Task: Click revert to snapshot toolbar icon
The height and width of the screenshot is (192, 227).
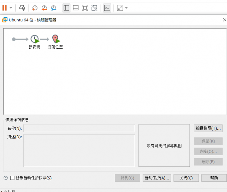Action: [x=44, y=8]
